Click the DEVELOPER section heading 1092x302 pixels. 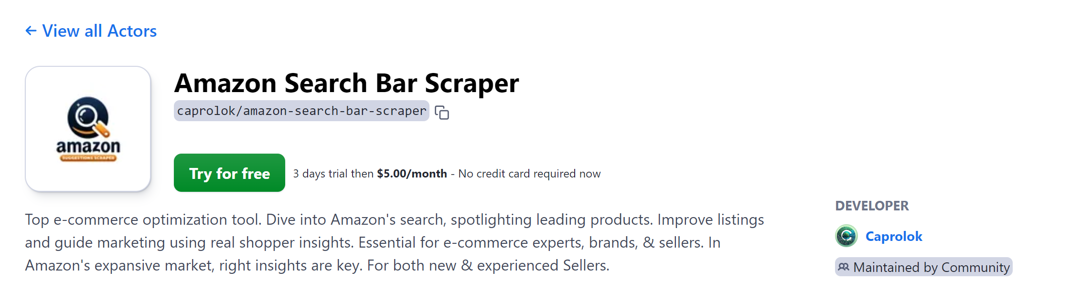[x=872, y=206]
